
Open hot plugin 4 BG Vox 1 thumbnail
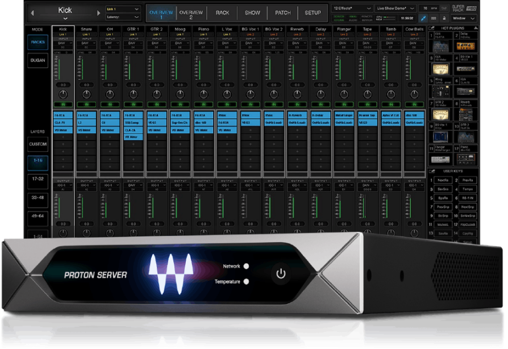coord(465,69)
